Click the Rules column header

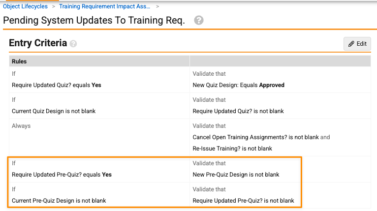click(x=19, y=61)
